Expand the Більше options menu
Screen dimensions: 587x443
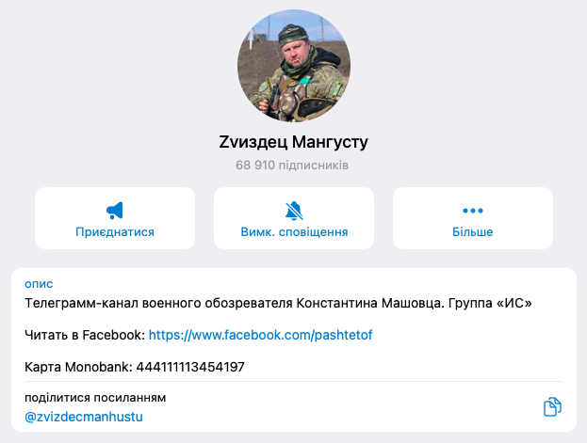pyautogui.click(x=472, y=231)
